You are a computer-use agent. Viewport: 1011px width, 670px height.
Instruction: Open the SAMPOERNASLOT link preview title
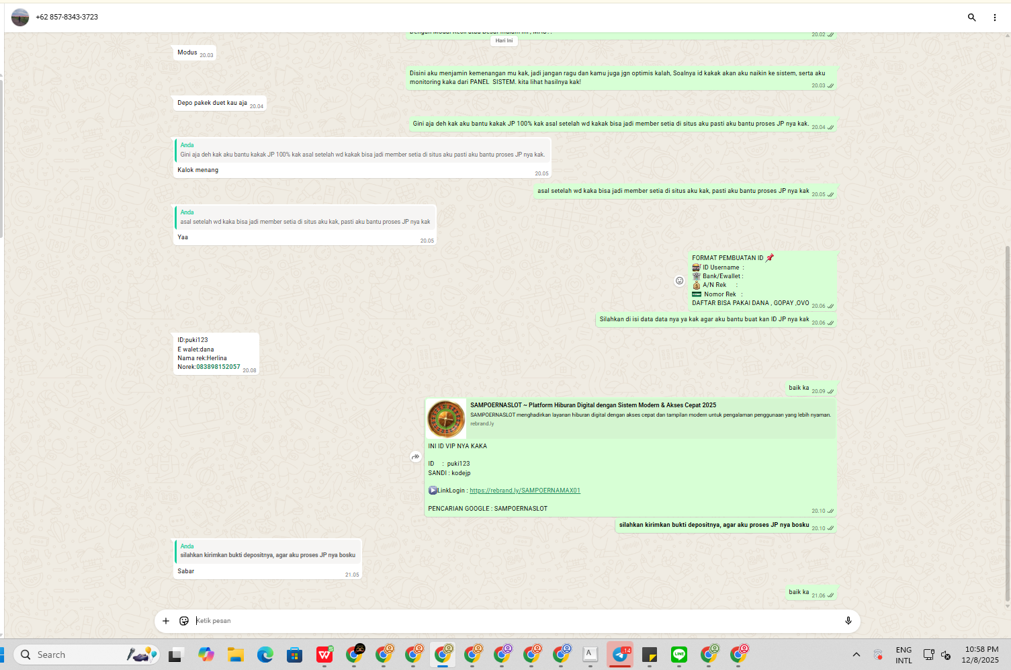pyautogui.click(x=593, y=405)
